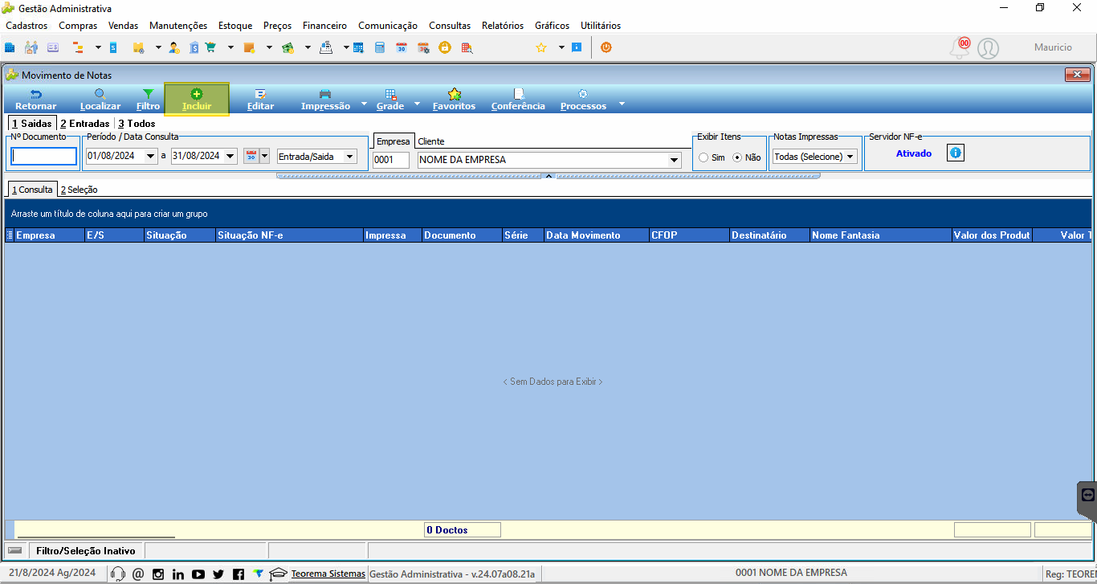Switch to the Seleção tab
The image size is (1097, 584).
(79, 190)
